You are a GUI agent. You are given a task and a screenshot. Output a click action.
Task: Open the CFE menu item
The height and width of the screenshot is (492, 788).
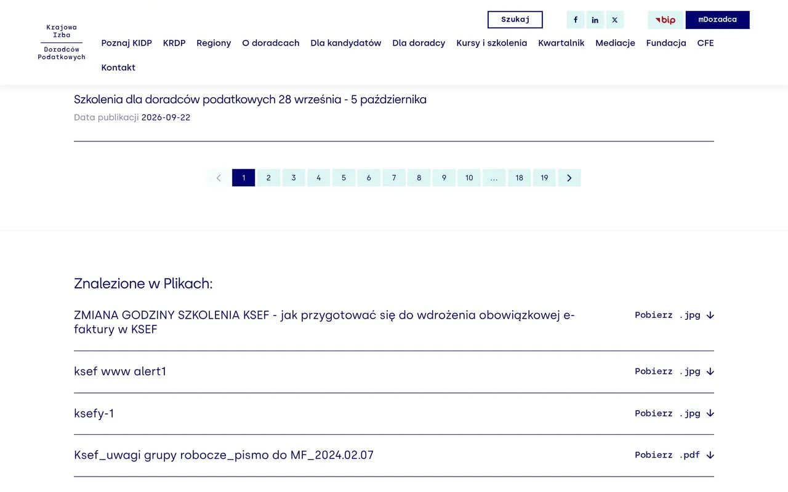tap(706, 43)
